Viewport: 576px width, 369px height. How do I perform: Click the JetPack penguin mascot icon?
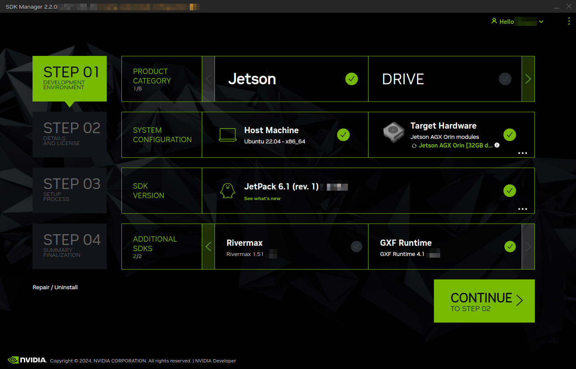point(228,190)
